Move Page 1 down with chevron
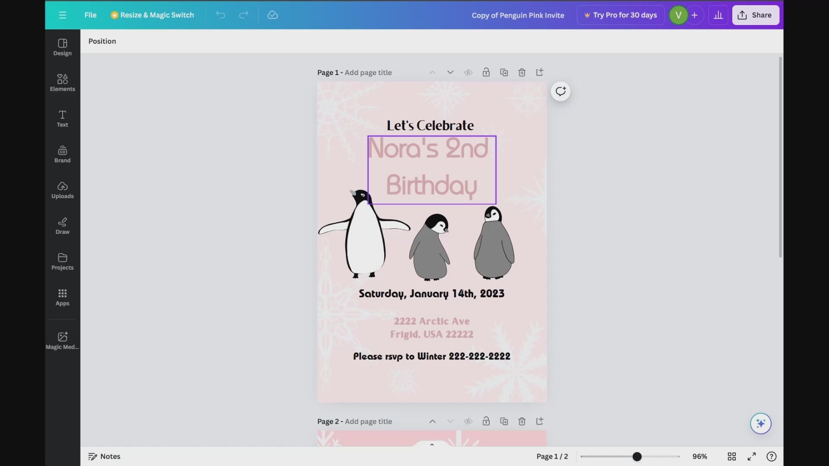 (x=450, y=72)
